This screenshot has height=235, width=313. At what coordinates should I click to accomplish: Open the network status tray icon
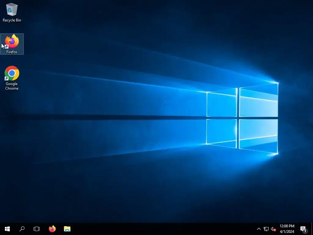[266, 229]
